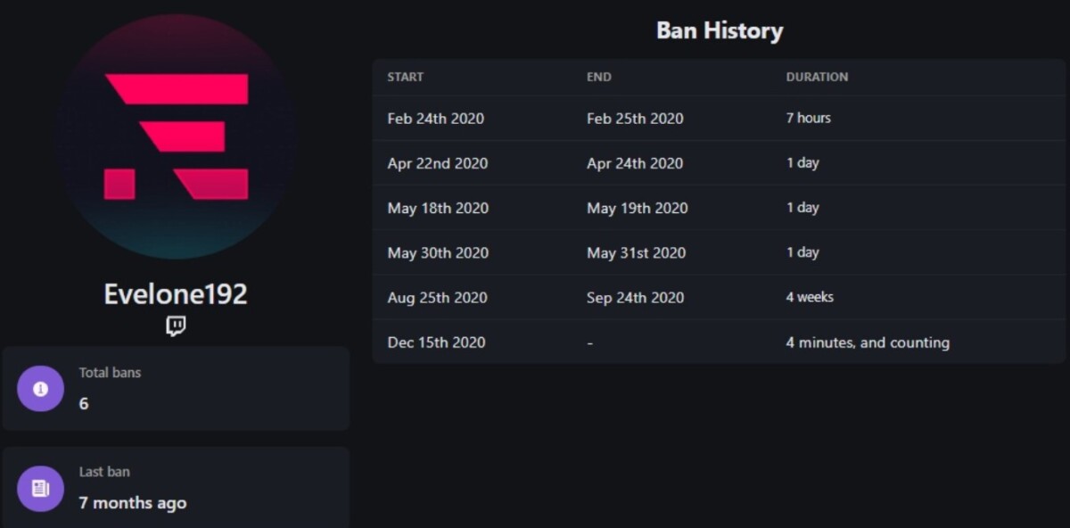Select the Aug 25th 2020 ban row
The width and height of the screenshot is (1070, 528).
pyautogui.click(x=719, y=297)
